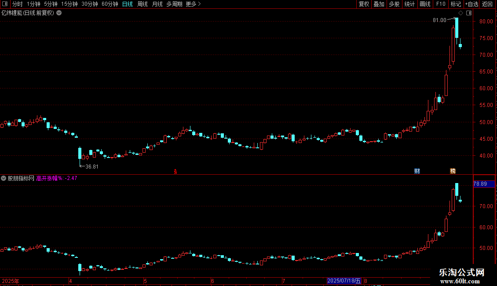Switch to 月线 monthly chart
Viewport: 497px width, 286px height.
[x=157, y=4]
